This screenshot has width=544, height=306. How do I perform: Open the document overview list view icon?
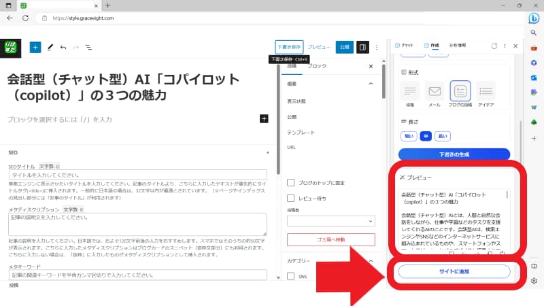[x=88, y=47]
